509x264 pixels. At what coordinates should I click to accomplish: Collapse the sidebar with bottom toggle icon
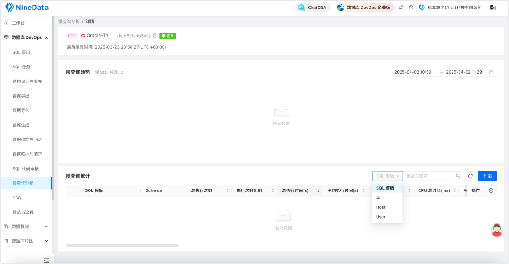pos(46,260)
